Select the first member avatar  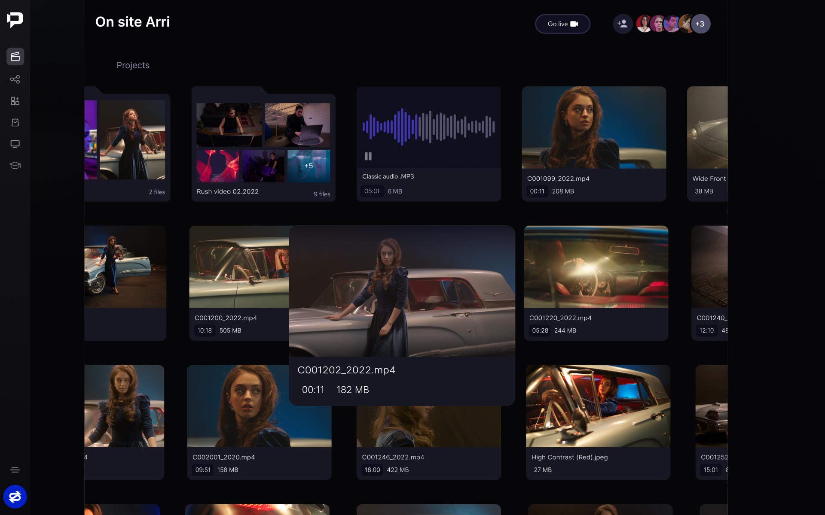point(644,24)
